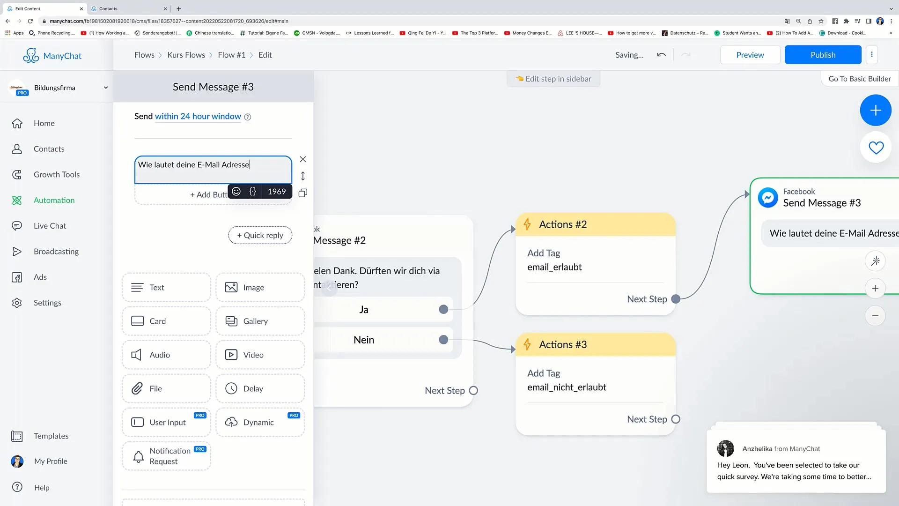This screenshot has height=506, width=899.
Task: Add an Audio block
Action: tap(166, 355)
